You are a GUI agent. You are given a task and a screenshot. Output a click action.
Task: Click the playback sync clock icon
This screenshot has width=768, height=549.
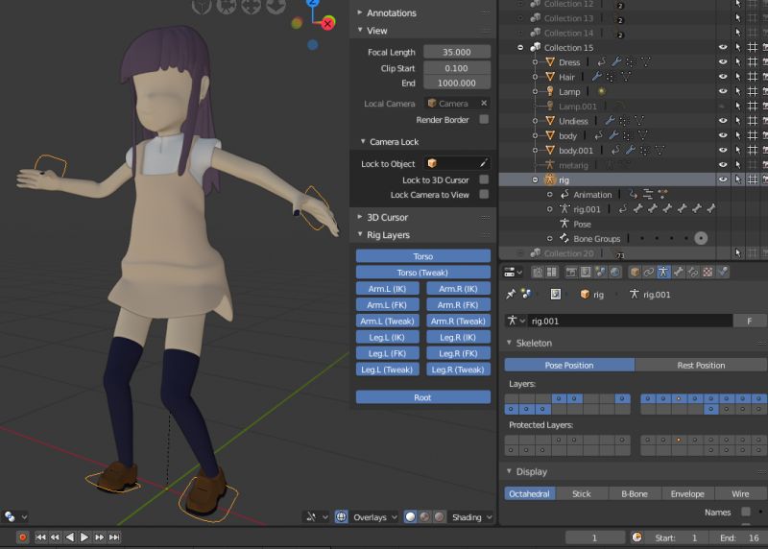636,537
